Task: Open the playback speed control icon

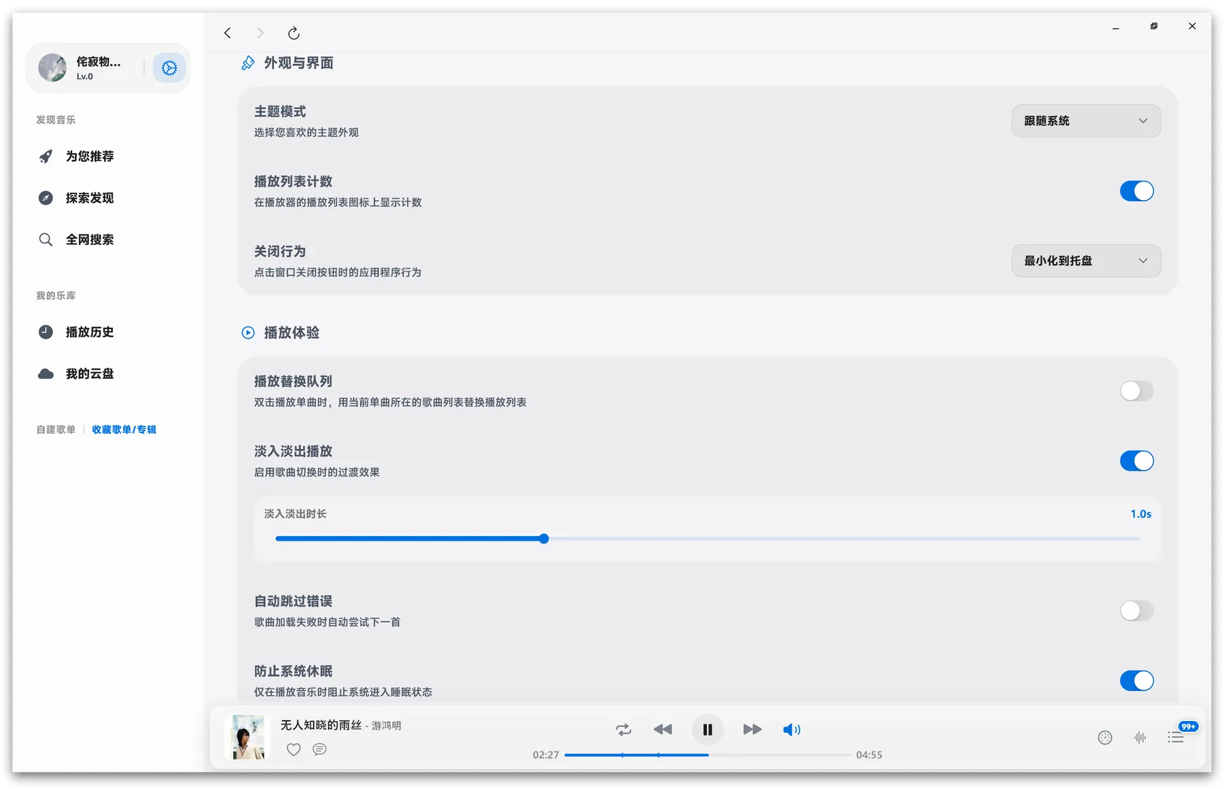Action: pyautogui.click(x=1104, y=737)
